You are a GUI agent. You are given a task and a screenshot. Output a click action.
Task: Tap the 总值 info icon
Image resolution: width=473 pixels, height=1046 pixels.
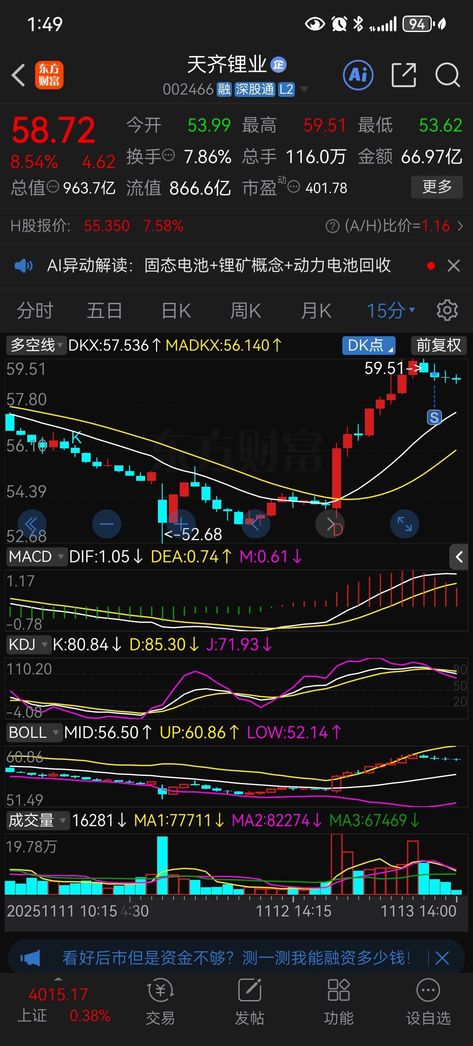pyautogui.click(x=53, y=187)
